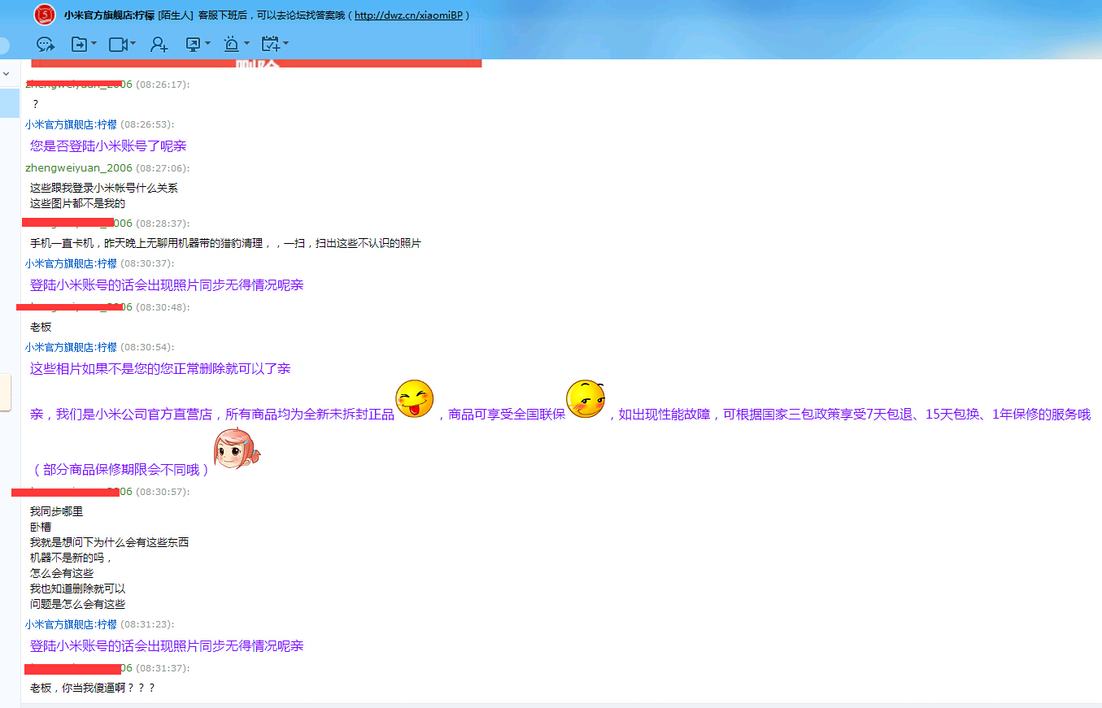Image resolution: width=1102 pixels, height=708 pixels.
Task: Click the red shop avatar in header
Action: [x=45, y=15]
